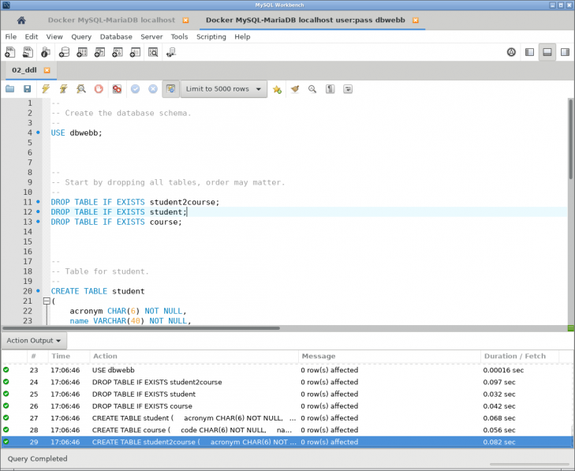
Task: Create a new SQL tab icon
Action: click(x=10, y=52)
